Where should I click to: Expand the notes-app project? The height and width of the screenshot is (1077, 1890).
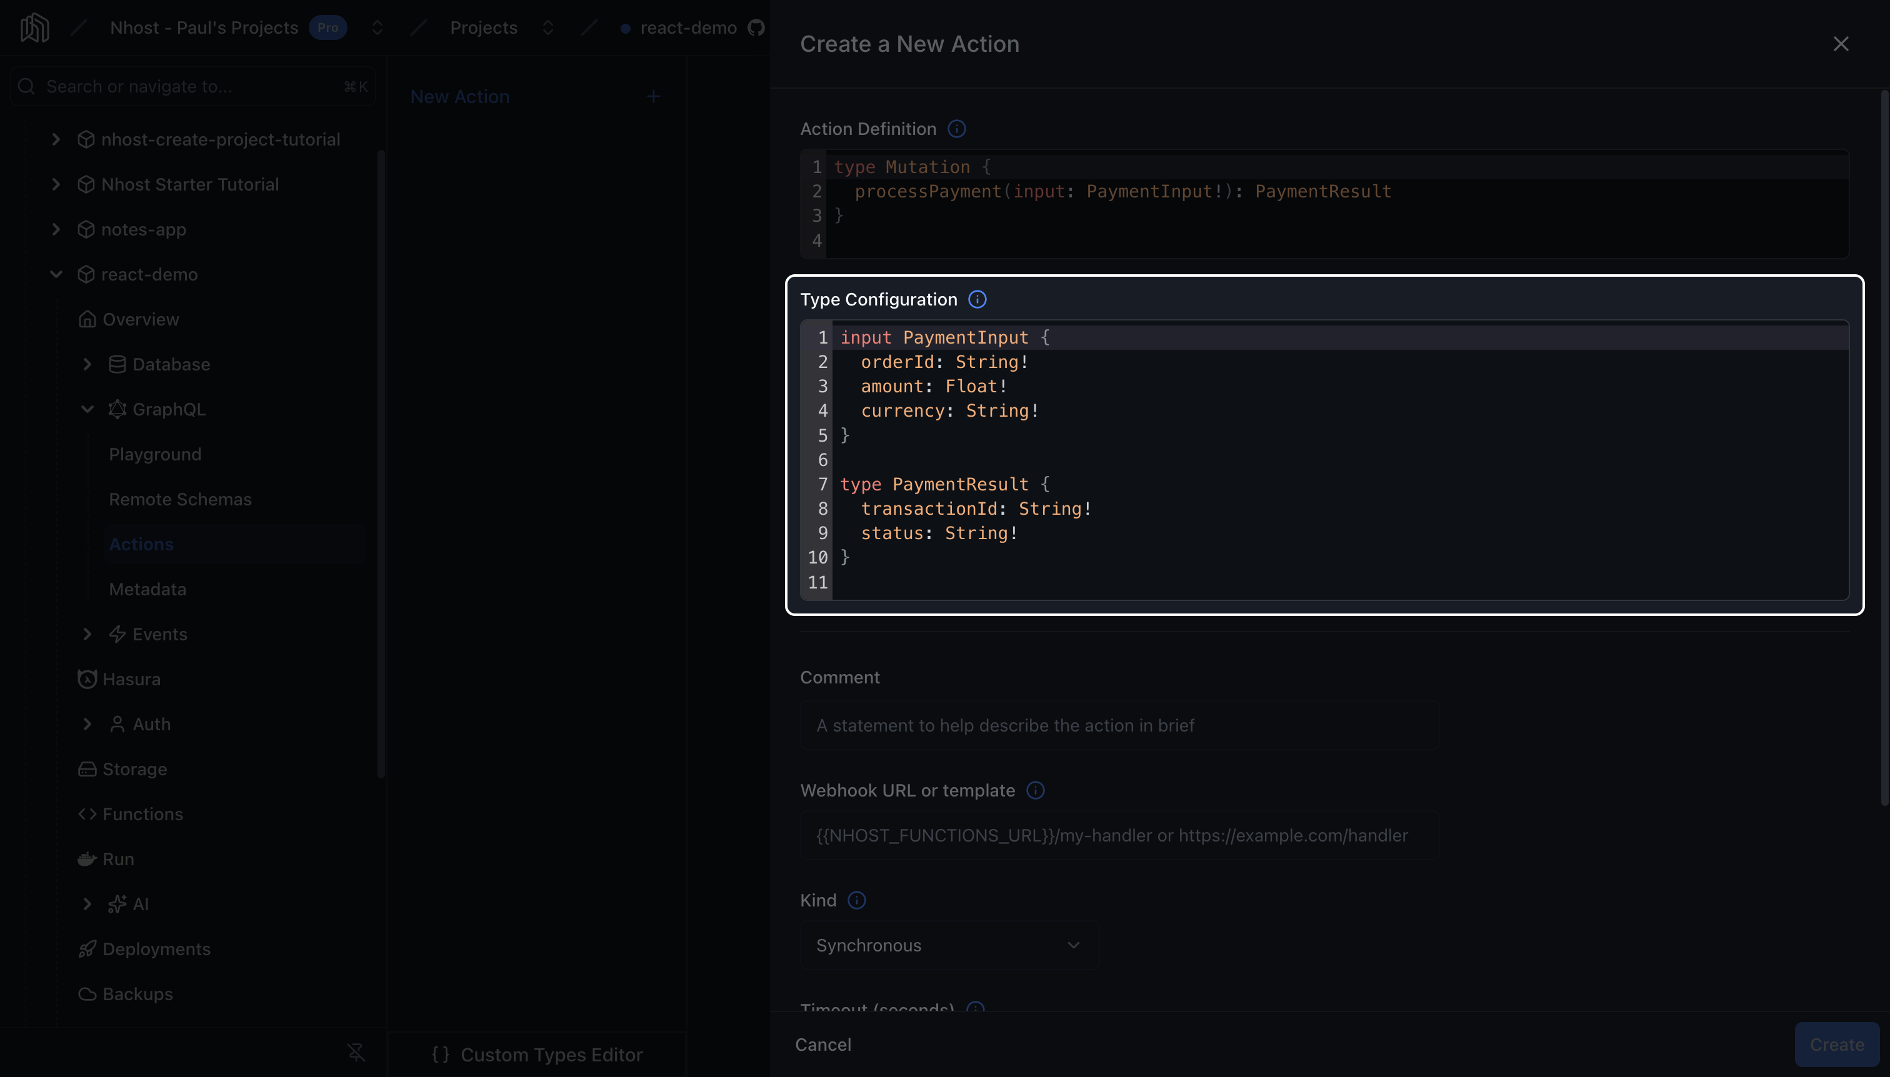point(56,229)
